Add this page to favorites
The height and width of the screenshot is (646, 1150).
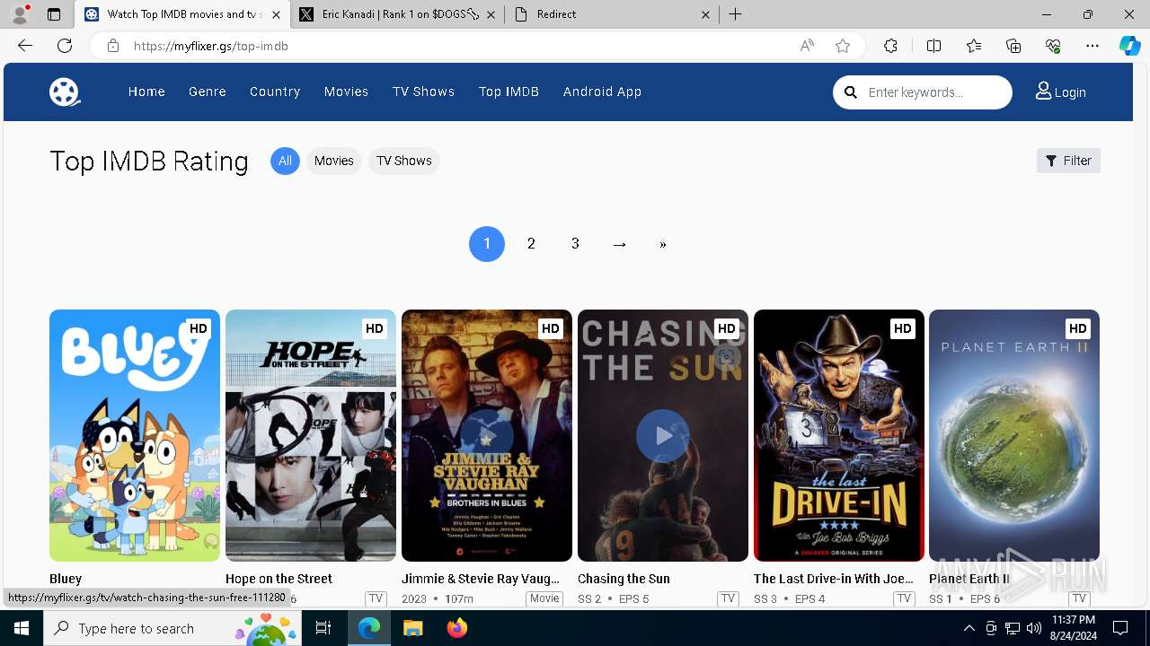pos(843,46)
